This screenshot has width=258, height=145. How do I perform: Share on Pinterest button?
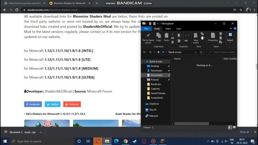point(72,104)
